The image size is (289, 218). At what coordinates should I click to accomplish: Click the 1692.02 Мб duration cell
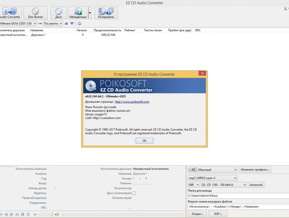tap(108, 35)
